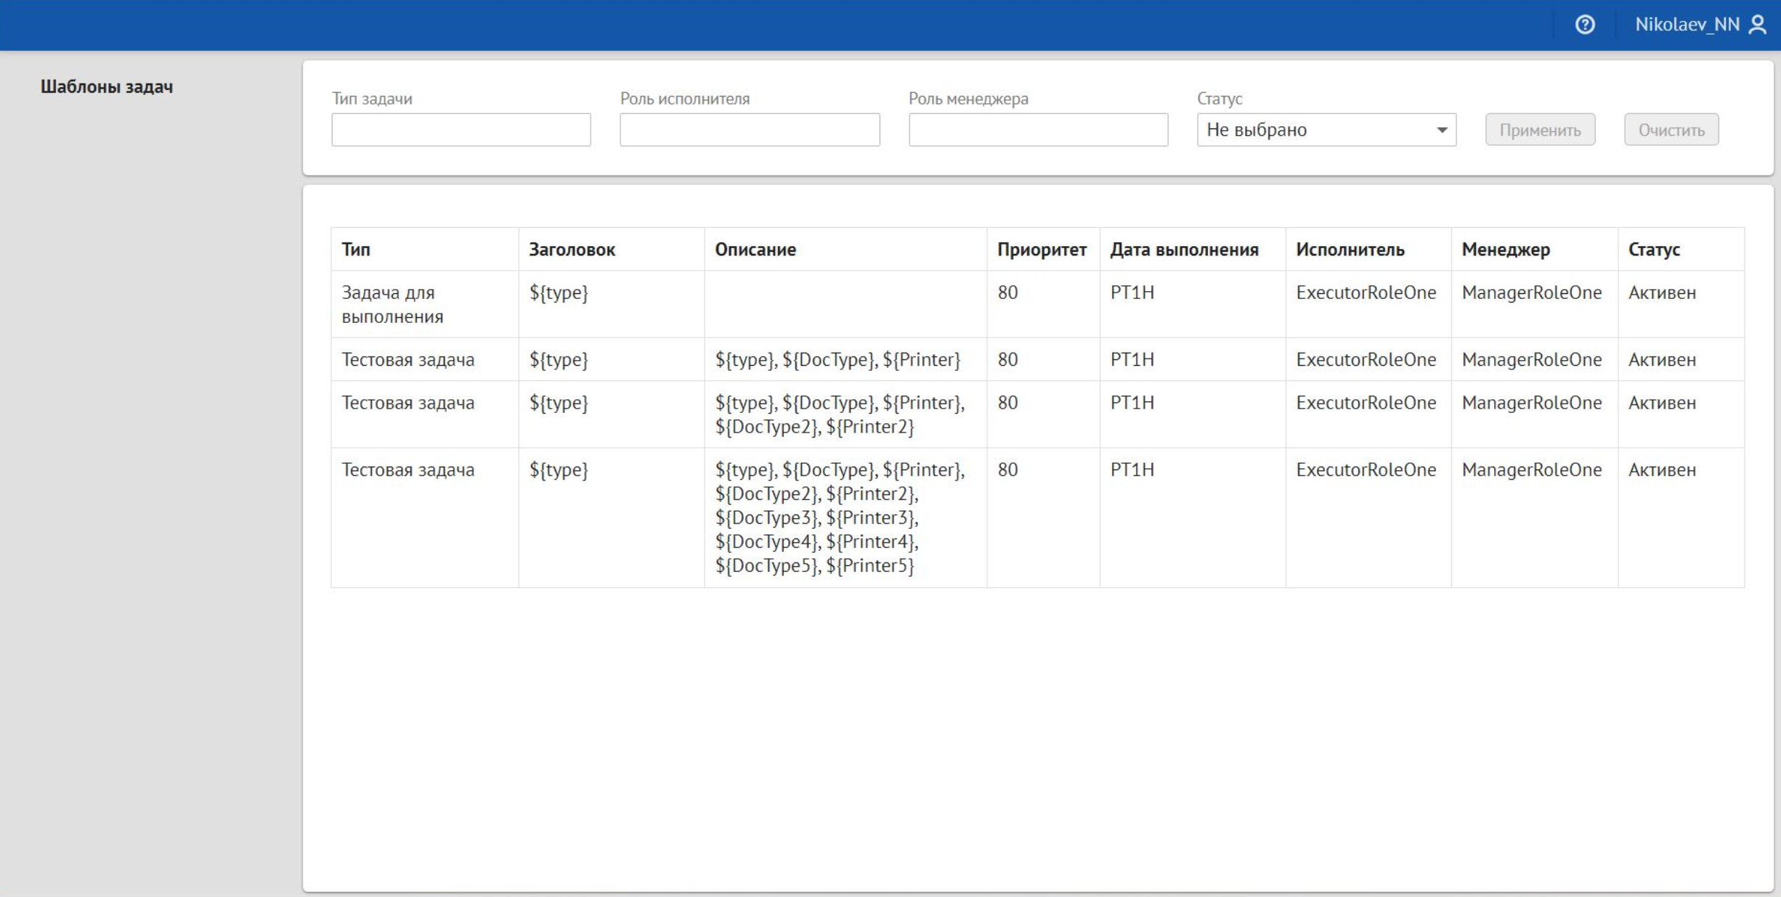Click the Дата выполнения column header

coord(1184,250)
